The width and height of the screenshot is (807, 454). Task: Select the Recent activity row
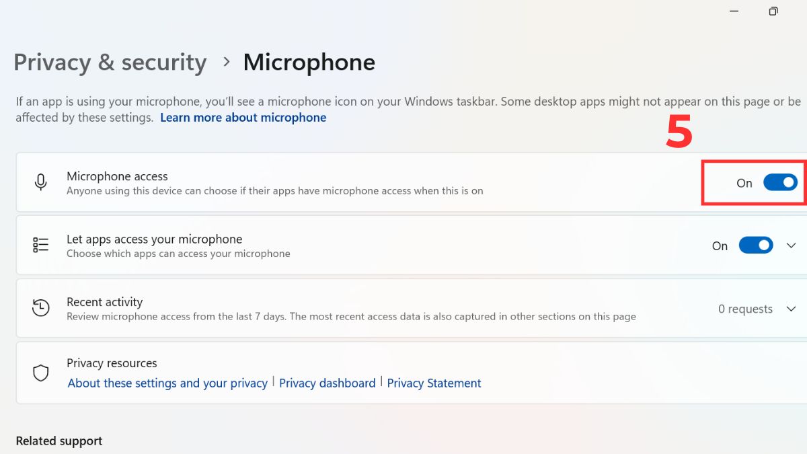pyautogui.click(x=336, y=308)
